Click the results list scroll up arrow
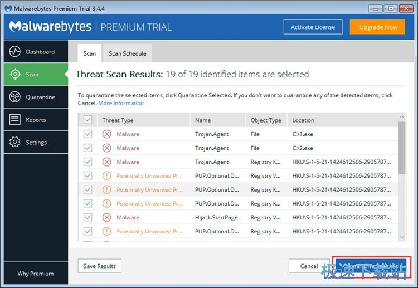The height and width of the screenshot is (288, 418). [x=402, y=117]
